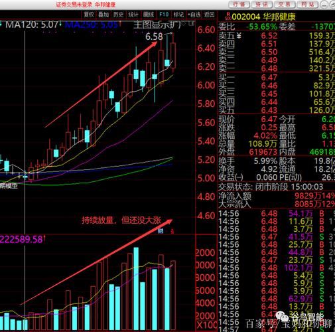Select the 卖四 6.51 ask row

tap(277, 44)
